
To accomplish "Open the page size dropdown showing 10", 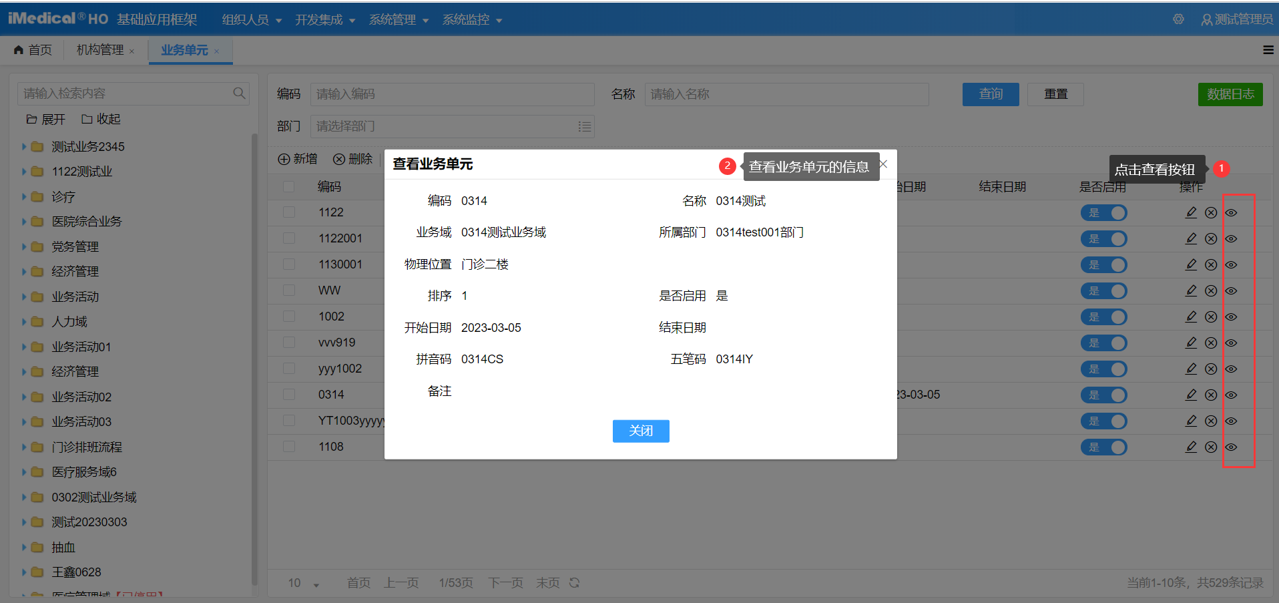I will point(304,583).
